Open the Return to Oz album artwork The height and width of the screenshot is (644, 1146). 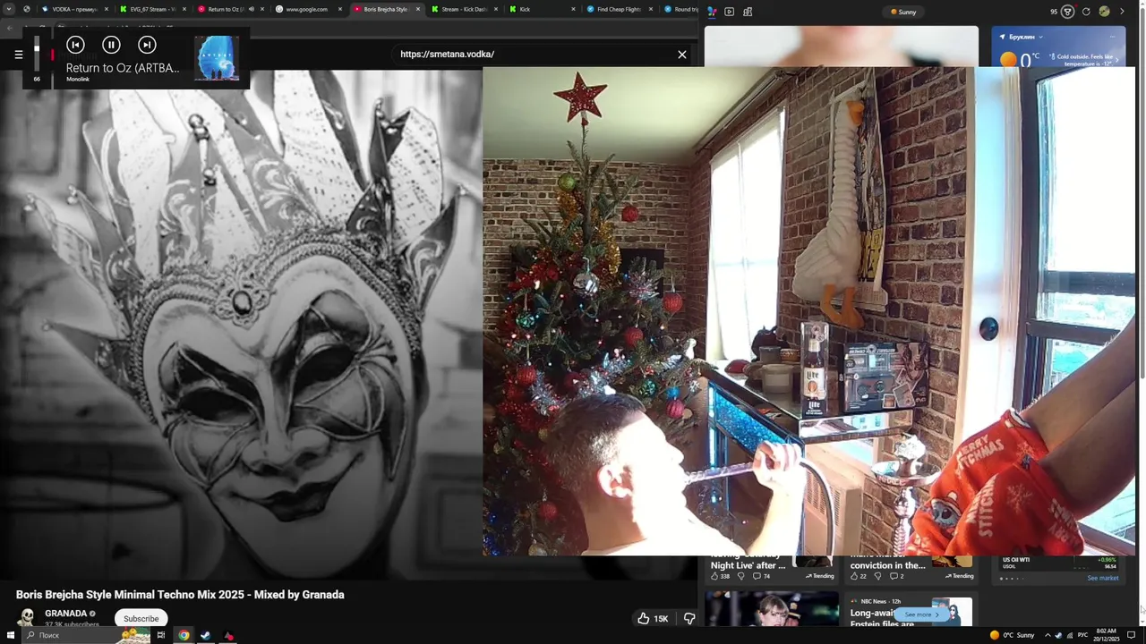point(217,58)
